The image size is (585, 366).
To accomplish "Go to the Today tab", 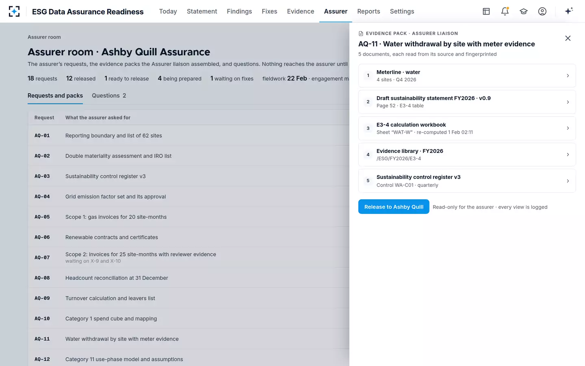I will point(168,11).
